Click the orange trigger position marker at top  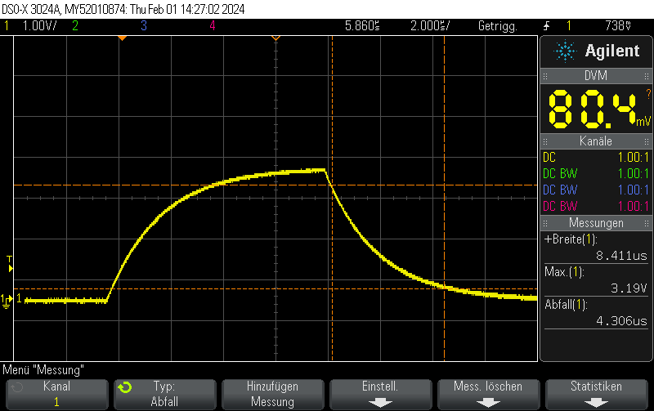[122, 38]
